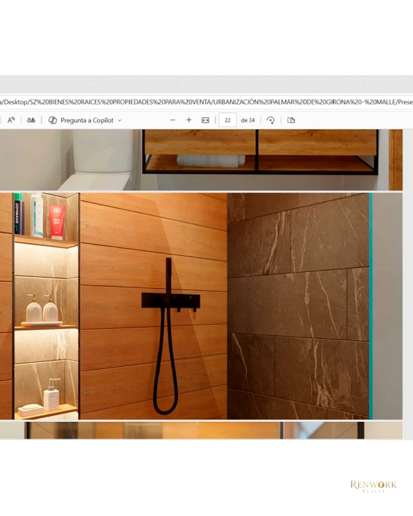Viewport: 413px width, 516px height.
Task: Click the Read aloud icon
Action: coord(11,120)
